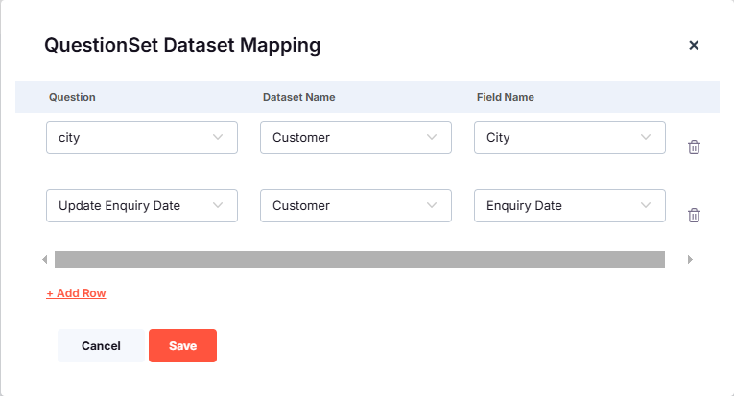Click the horizontal scrollbar thumb
734x396 pixels.
(x=360, y=260)
